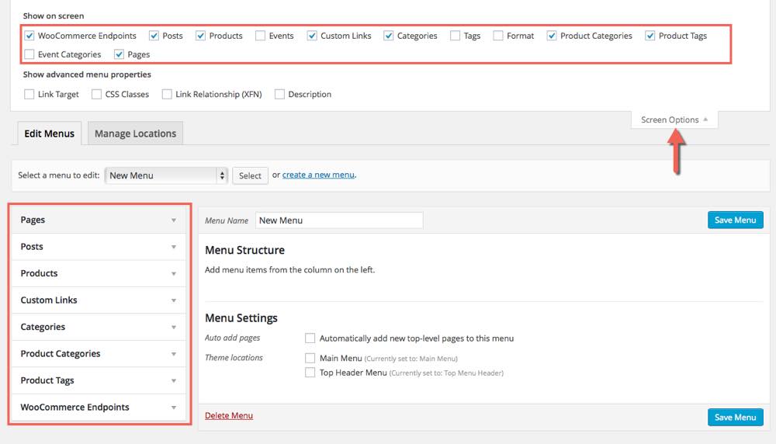Viewport: 776px width, 444px height.
Task: Click the Menu Name text field
Action: [339, 220]
